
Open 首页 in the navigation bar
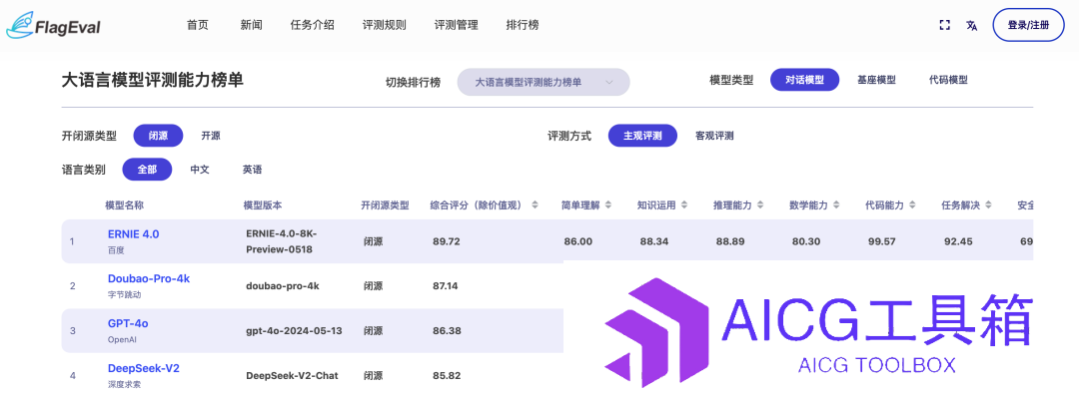click(x=198, y=25)
